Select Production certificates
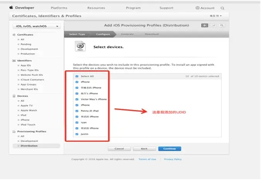Image resolution: width=261 pixels, height=181 pixels. click(x=28, y=54)
